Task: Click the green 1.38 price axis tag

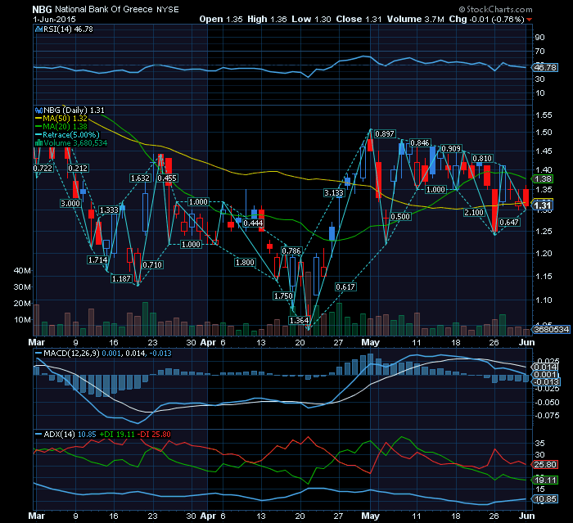Action: 543,179
